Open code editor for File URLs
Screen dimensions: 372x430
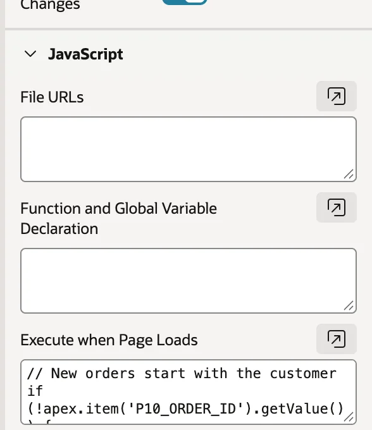click(x=337, y=96)
